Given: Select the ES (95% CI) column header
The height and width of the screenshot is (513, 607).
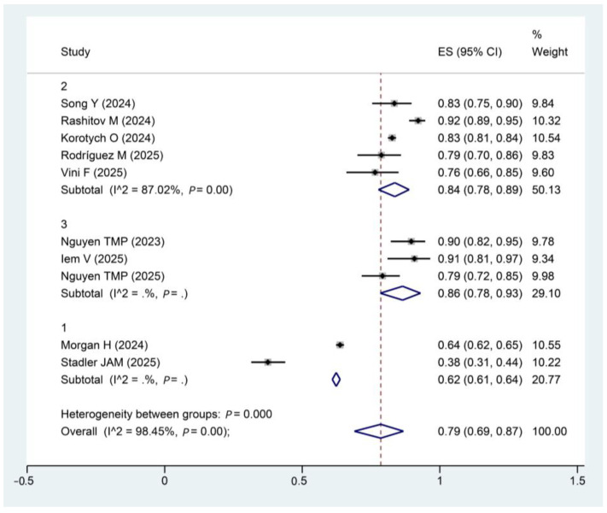Looking at the screenshot, I should [470, 51].
